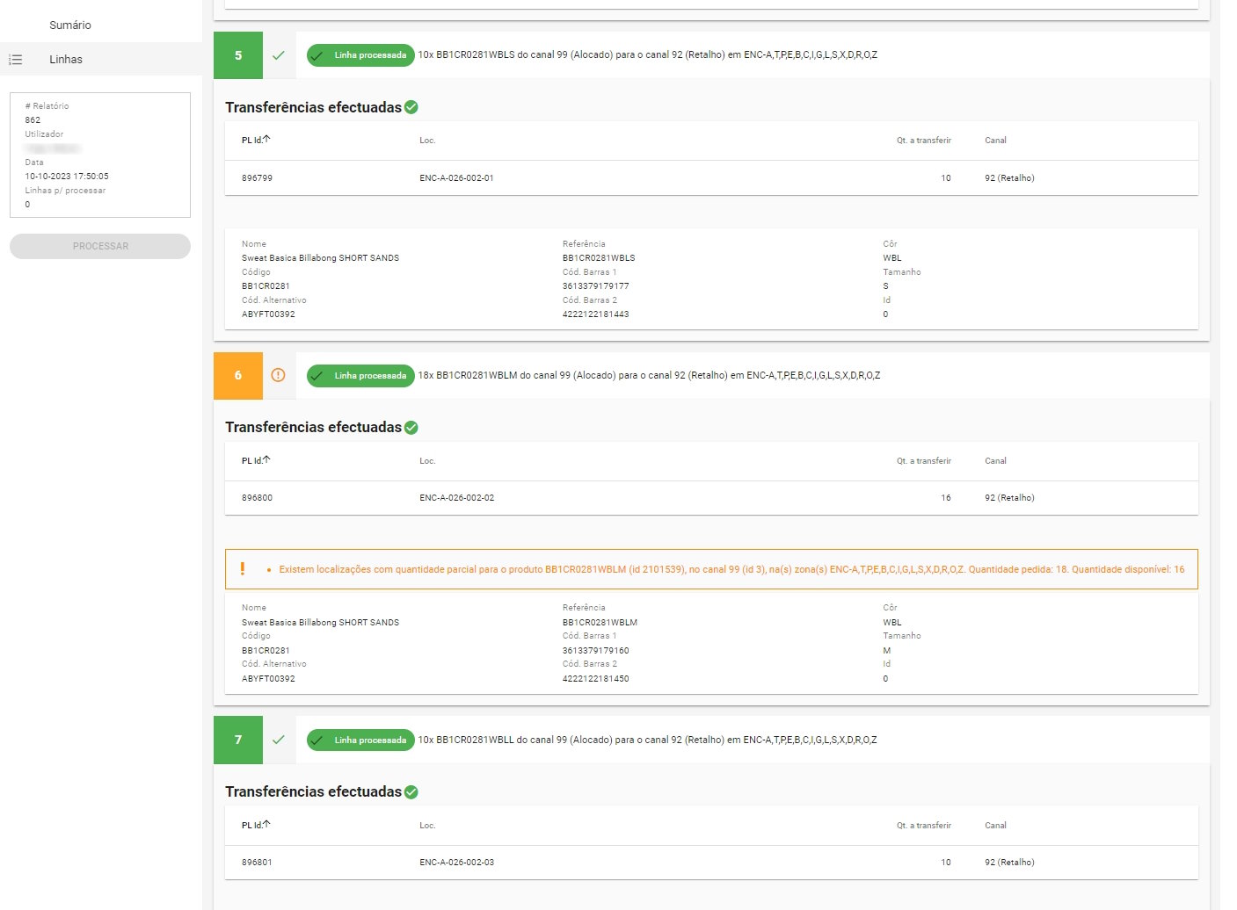Click the Linha processada chip on line 5

click(x=360, y=55)
